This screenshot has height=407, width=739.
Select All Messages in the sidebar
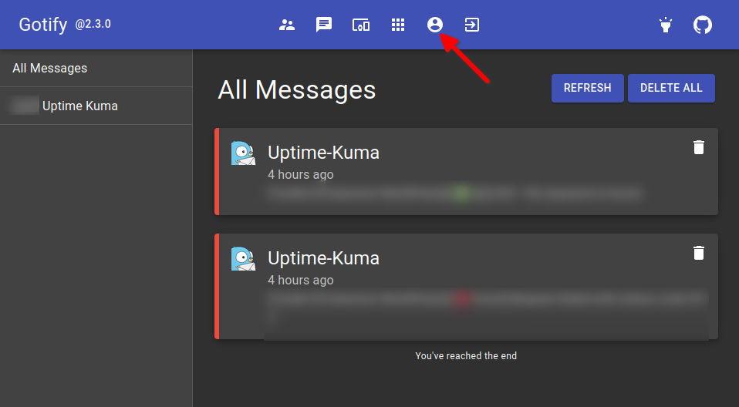[96, 69]
